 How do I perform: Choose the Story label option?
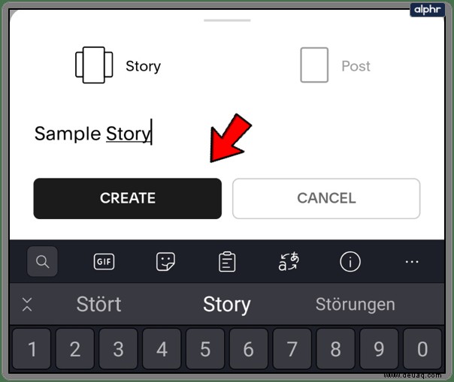[x=143, y=66]
